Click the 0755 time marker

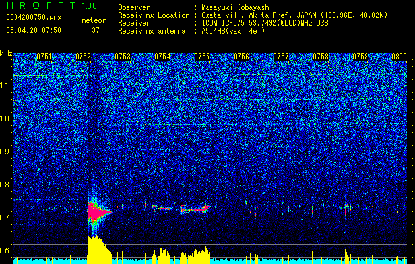coord(202,57)
